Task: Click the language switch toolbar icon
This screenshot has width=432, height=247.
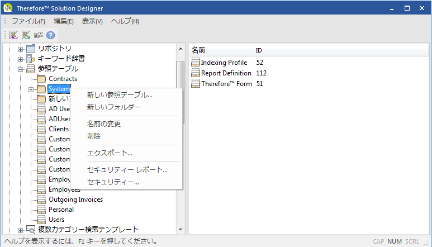Action: click(39, 35)
